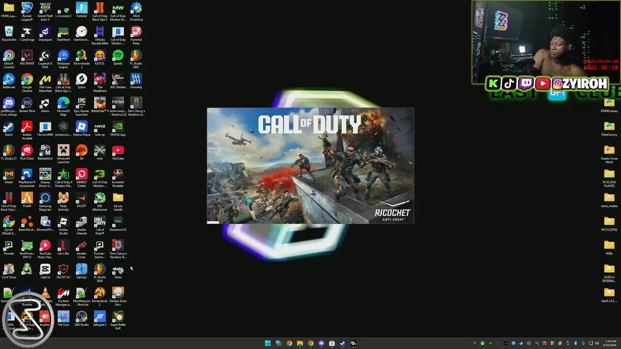Click the Steam taskbar icon
Viewport: 621px width, 349px height.
click(x=343, y=343)
